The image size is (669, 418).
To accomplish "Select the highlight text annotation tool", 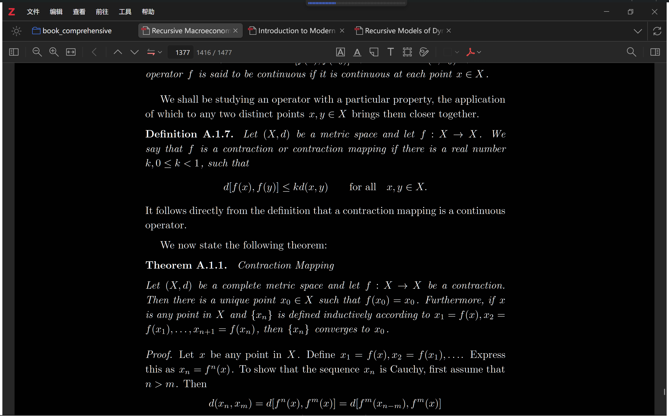I will pyautogui.click(x=340, y=52).
